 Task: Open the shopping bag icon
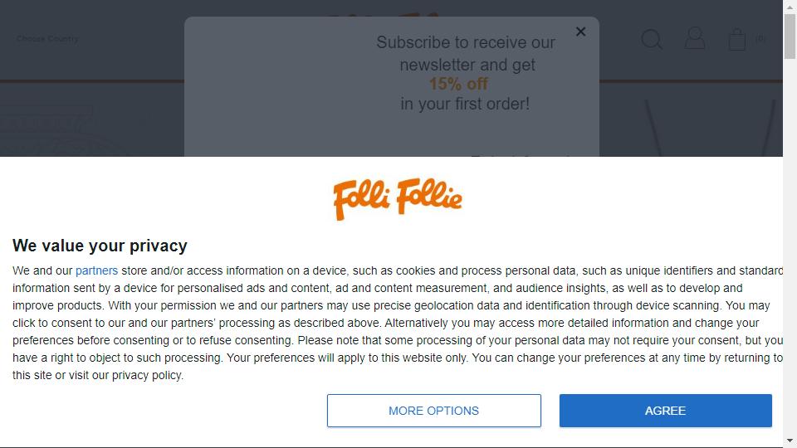tap(737, 39)
